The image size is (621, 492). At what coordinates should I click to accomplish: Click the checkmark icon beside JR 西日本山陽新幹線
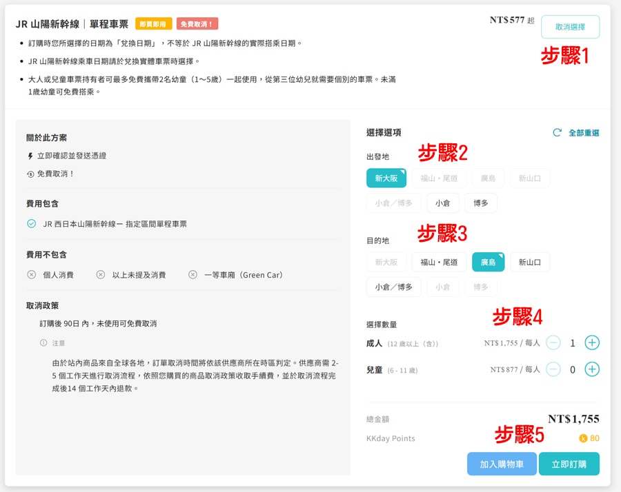click(31, 224)
